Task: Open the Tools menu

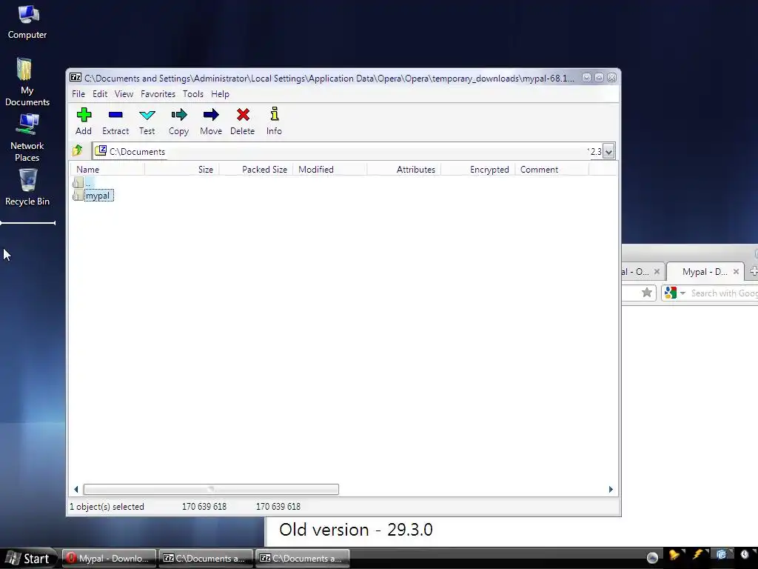Action: click(x=193, y=94)
